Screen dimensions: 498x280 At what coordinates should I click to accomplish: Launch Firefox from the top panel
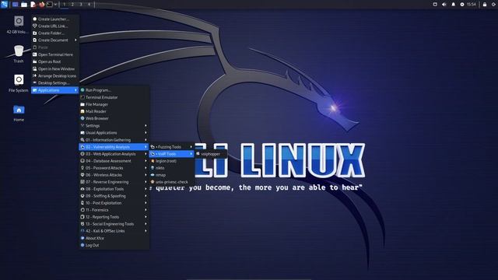click(41, 5)
